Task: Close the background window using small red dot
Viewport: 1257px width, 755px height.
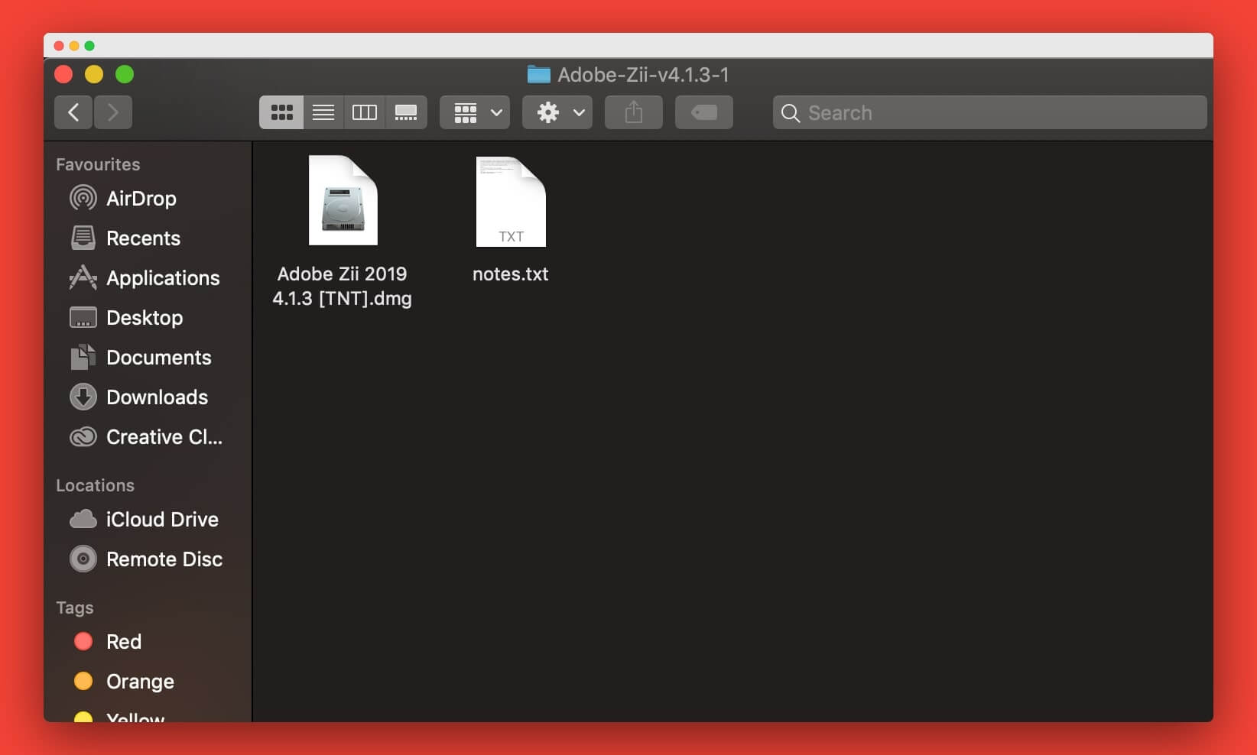Action: (59, 46)
